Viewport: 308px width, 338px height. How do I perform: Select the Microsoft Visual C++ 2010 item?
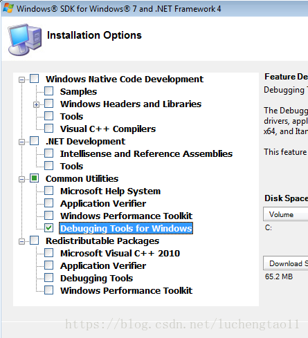[x=120, y=253]
